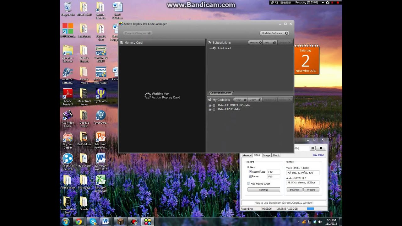Image resolution: width=402 pixels, height=226 pixels.
Task: Launch Vineland-II ASSIST shortcut
Action: coord(101,54)
